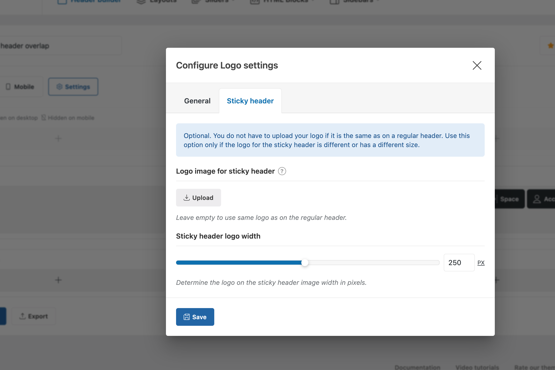
Task: Click the Export button
Action: (x=34, y=316)
